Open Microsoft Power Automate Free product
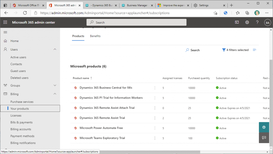 (x=101, y=128)
